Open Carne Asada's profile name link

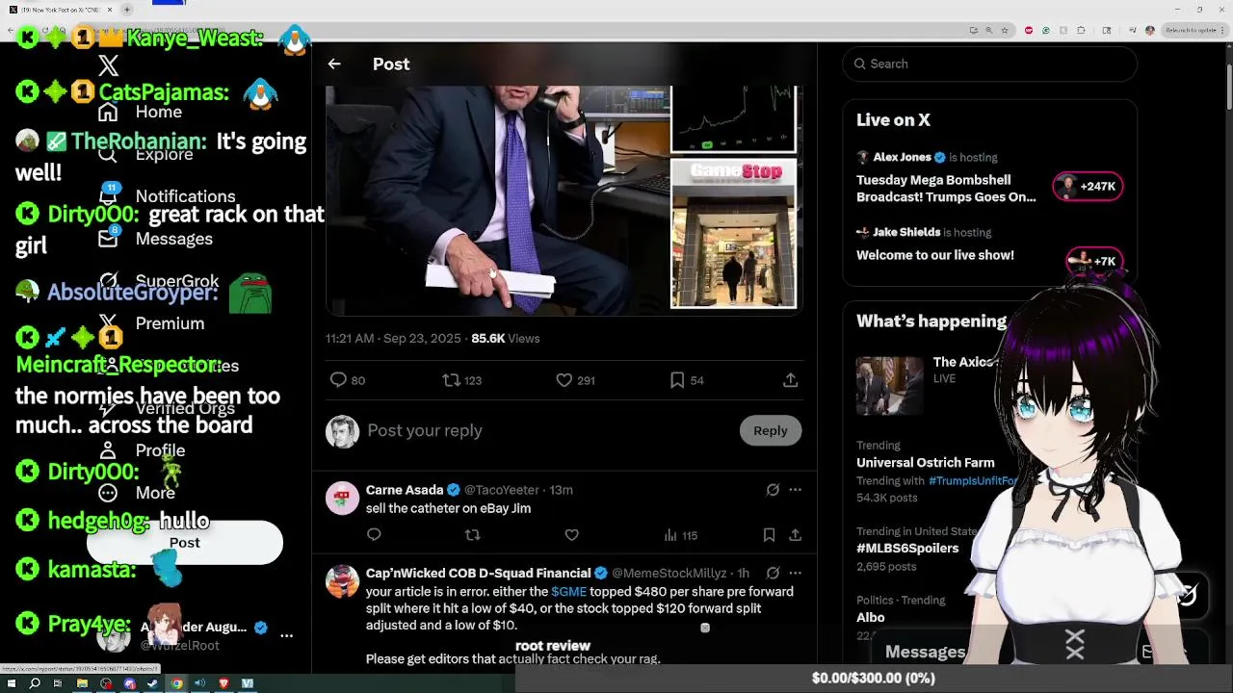[405, 490]
